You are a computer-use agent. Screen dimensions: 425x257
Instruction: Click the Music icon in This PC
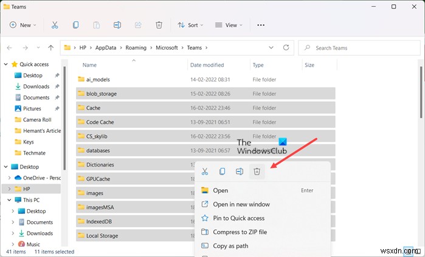21,244
